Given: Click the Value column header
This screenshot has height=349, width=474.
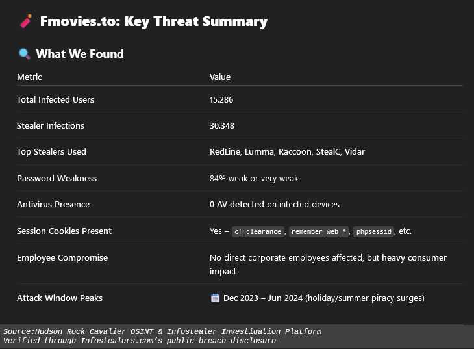Looking at the screenshot, I should click(220, 77).
